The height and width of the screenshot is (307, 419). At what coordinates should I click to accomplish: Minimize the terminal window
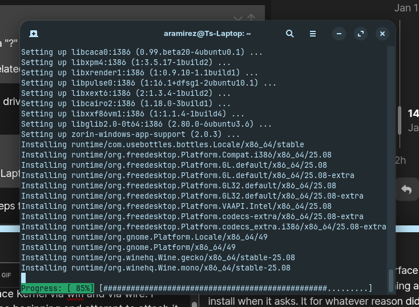click(339, 34)
